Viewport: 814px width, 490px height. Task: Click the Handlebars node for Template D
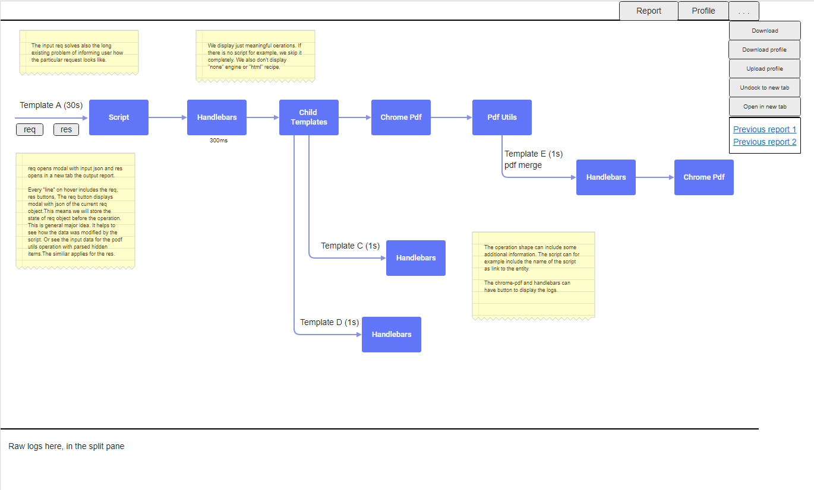click(x=391, y=334)
